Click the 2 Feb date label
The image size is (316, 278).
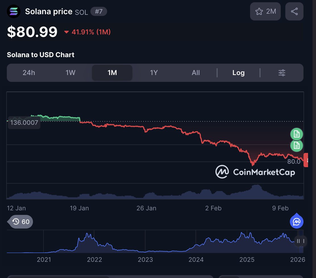213,208
